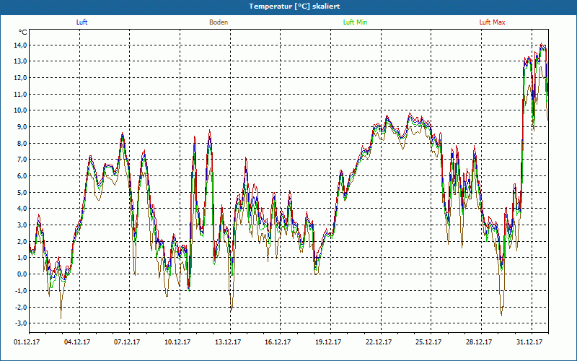Image resolution: width=577 pixels, height=361 pixels.
Task: Click the '8,0' y-axis value
Action: coord(22,143)
